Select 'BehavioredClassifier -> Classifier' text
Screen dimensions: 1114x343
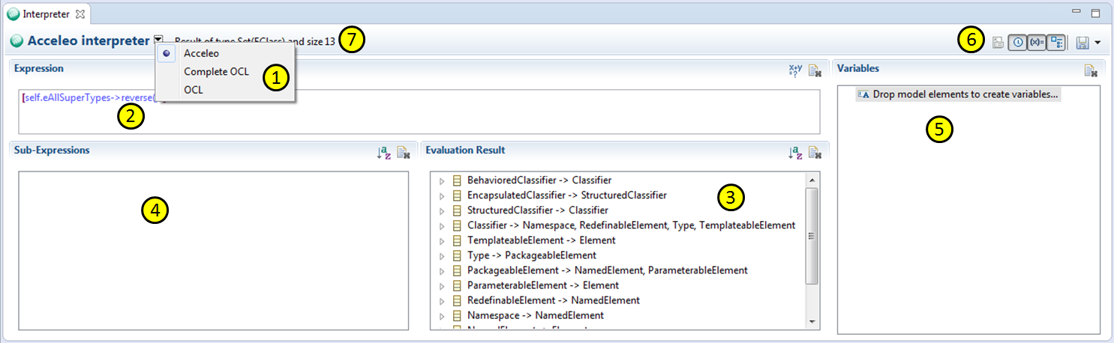point(539,180)
